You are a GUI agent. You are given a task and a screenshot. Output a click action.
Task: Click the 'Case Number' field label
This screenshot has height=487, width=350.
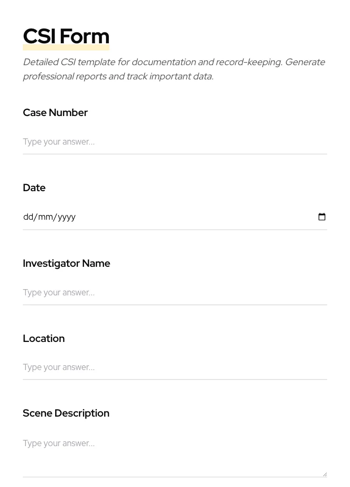pyautogui.click(x=55, y=113)
